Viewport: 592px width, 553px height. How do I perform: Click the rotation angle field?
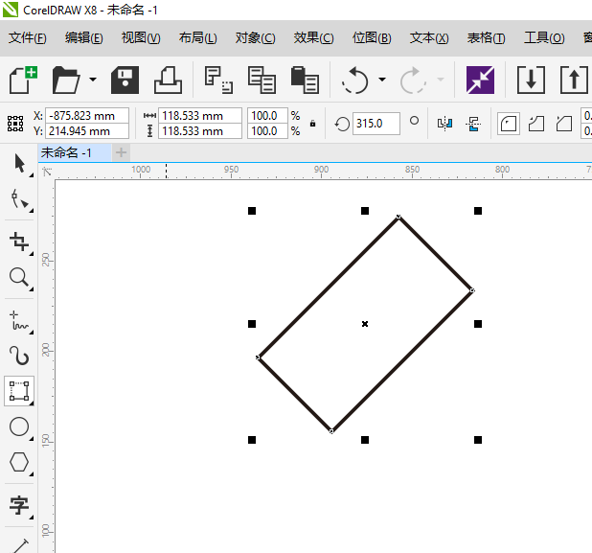[x=376, y=124]
